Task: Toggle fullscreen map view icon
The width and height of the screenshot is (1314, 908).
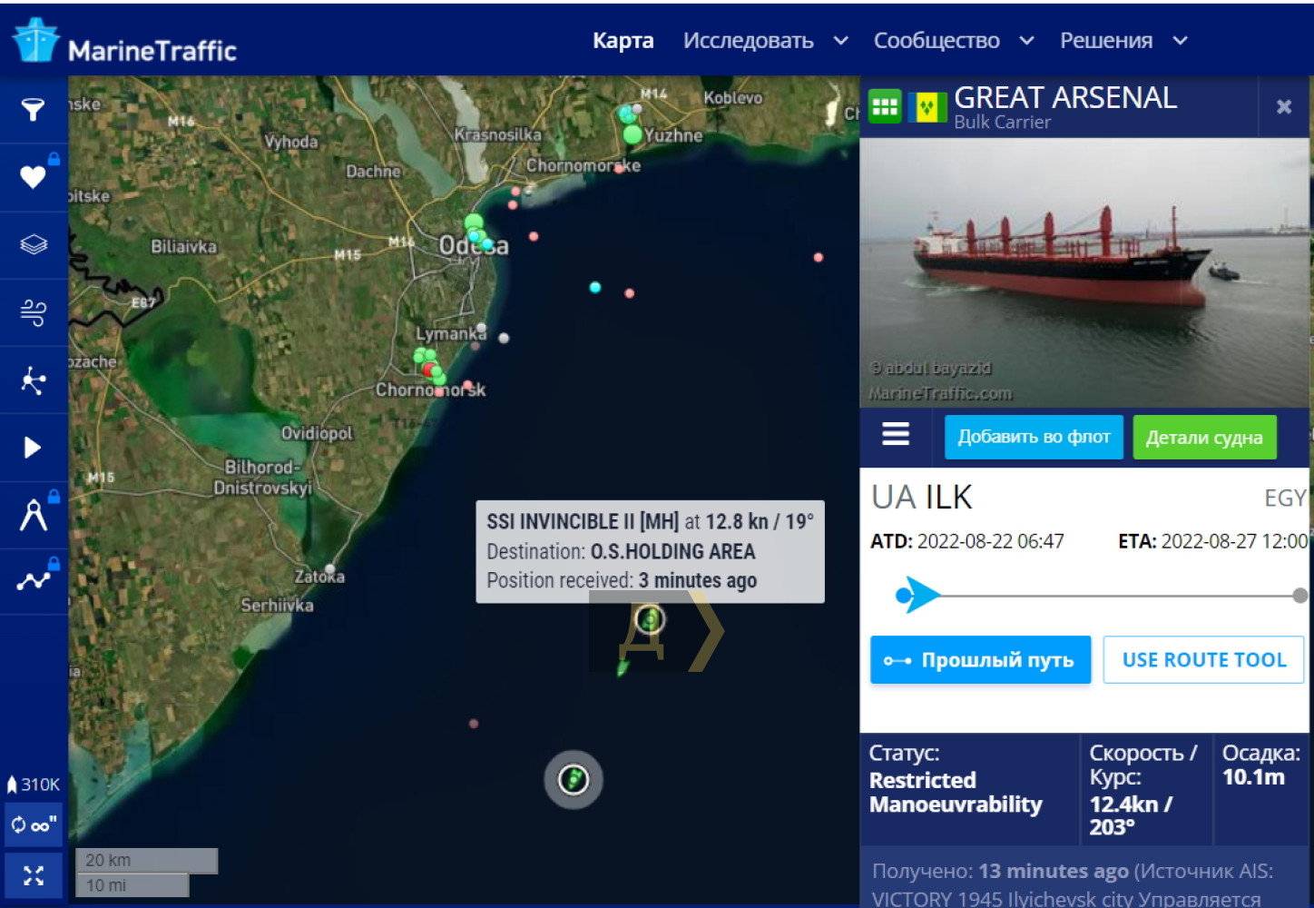Action: (34, 876)
